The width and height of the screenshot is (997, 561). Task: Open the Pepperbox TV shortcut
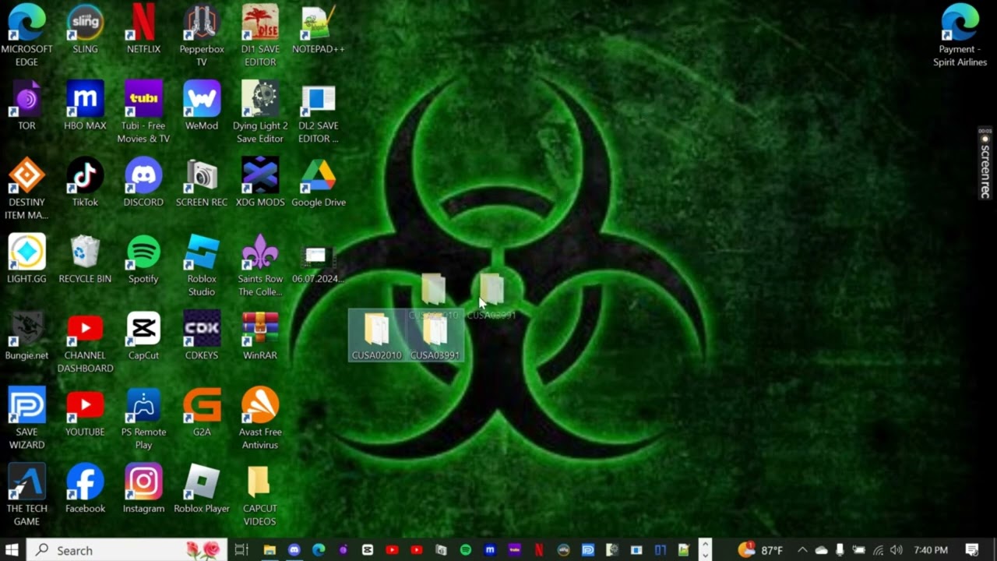click(x=202, y=35)
